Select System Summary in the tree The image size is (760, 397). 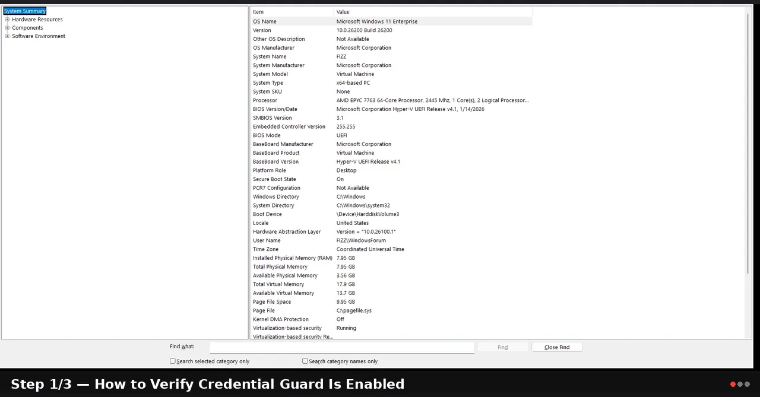tap(25, 11)
